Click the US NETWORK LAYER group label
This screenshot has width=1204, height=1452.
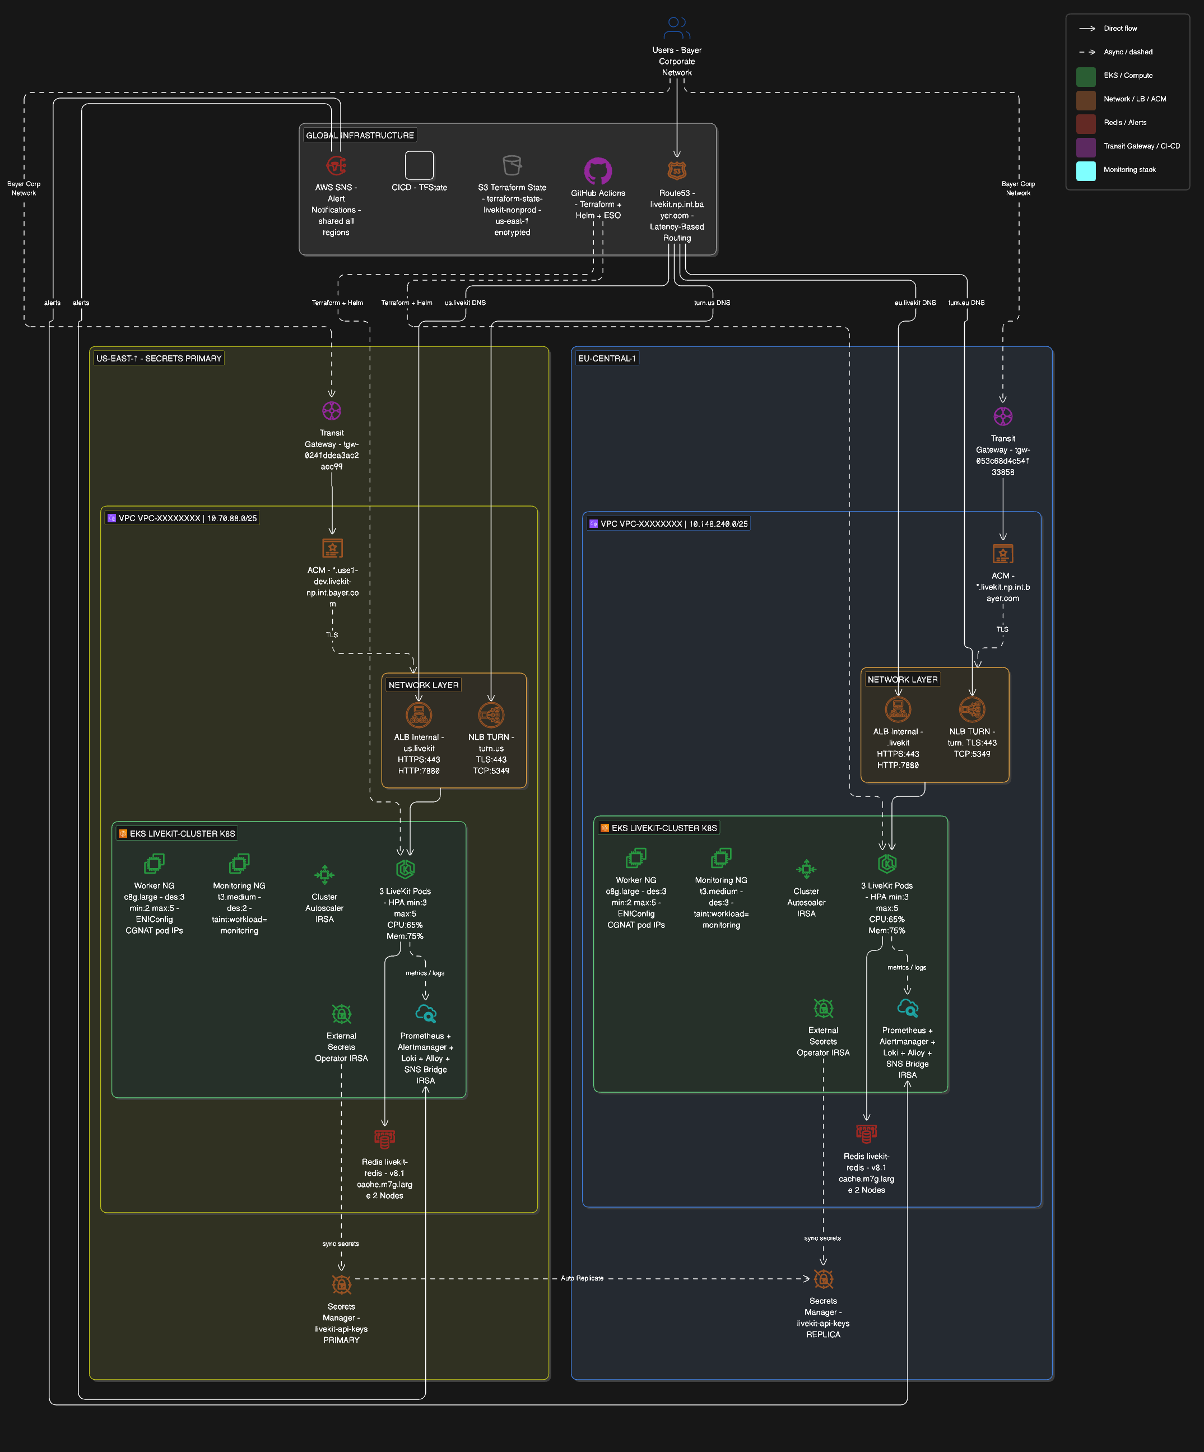pos(424,685)
